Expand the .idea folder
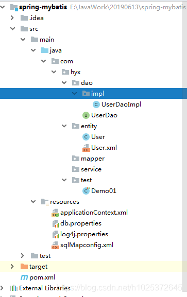 coord(12,18)
